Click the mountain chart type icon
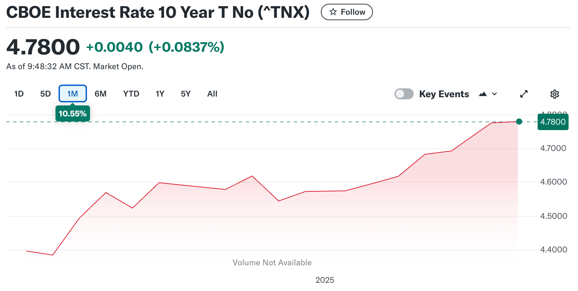The image size is (578, 291). (x=483, y=94)
